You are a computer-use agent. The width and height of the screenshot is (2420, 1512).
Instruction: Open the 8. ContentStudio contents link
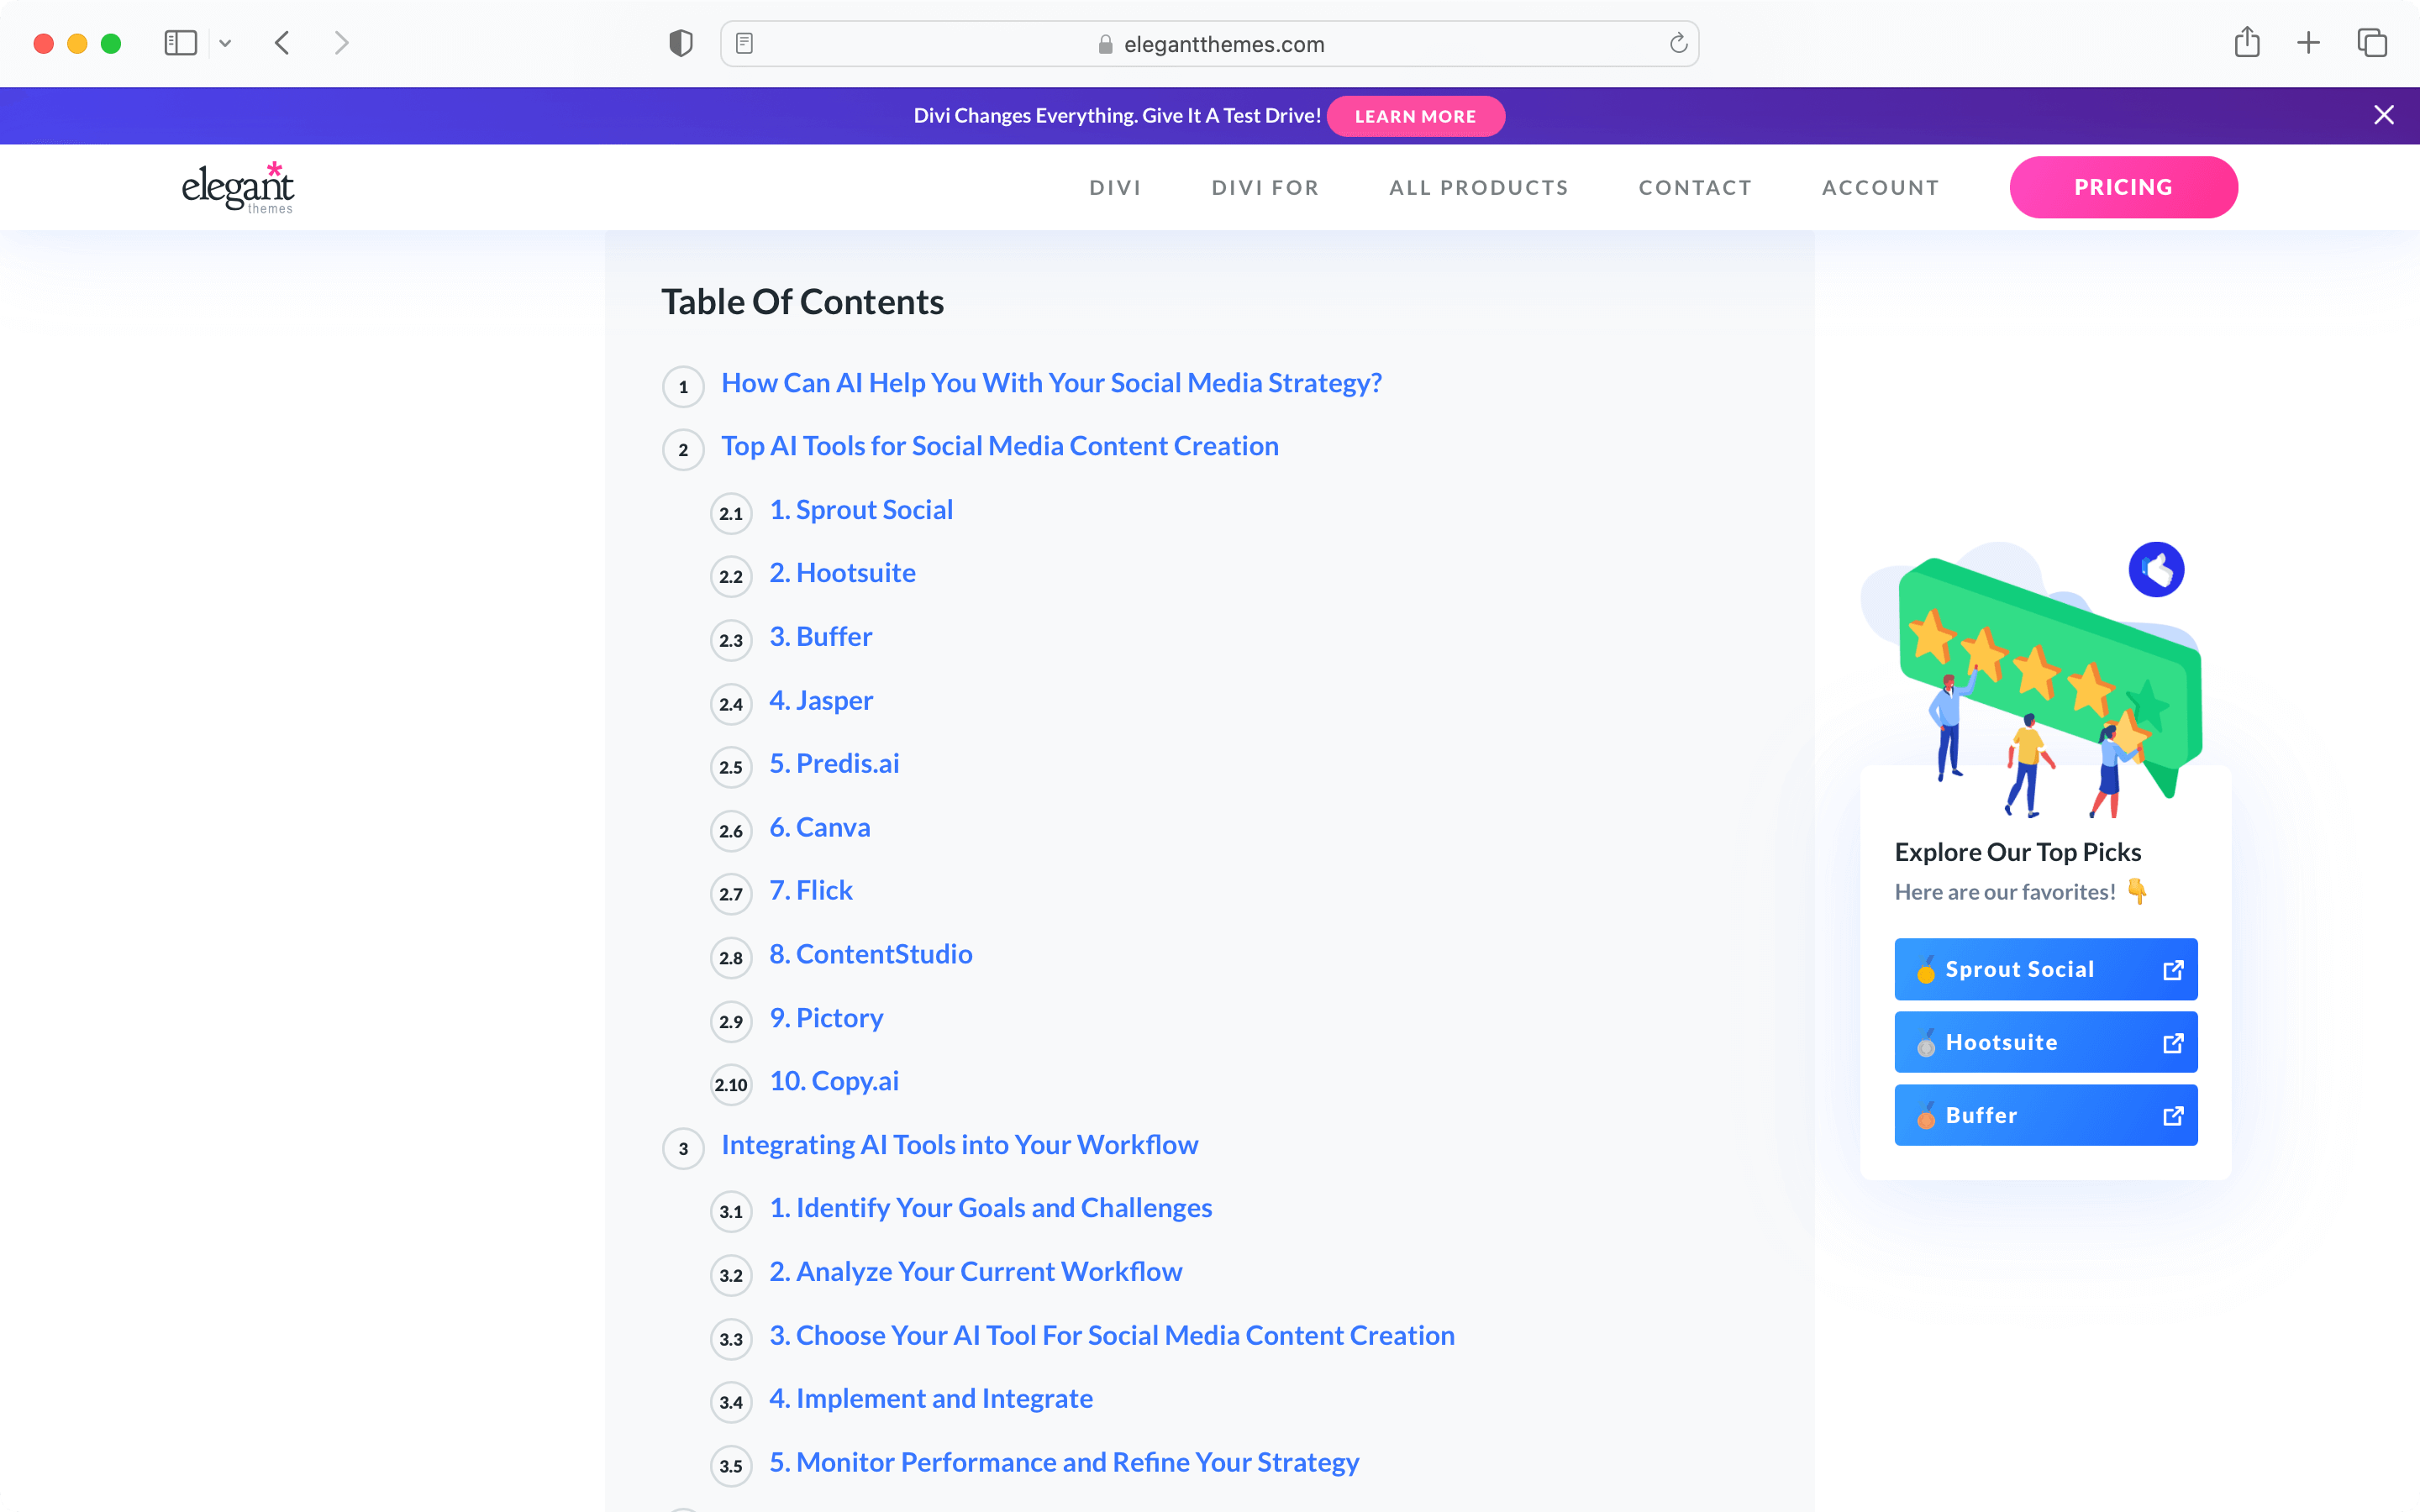click(870, 954)
